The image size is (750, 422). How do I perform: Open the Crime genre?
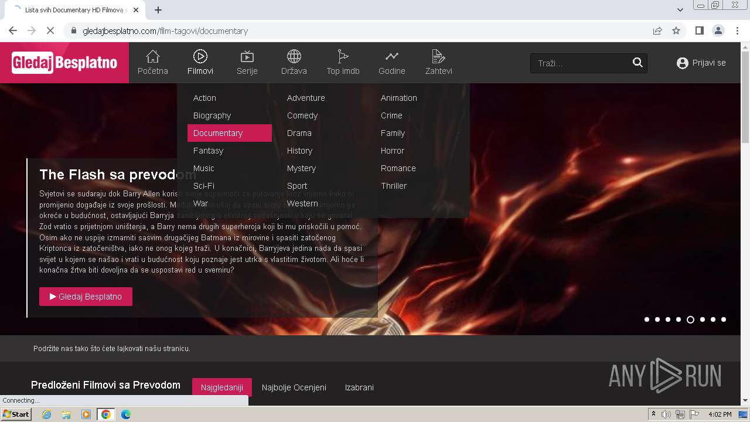(391, 115)
